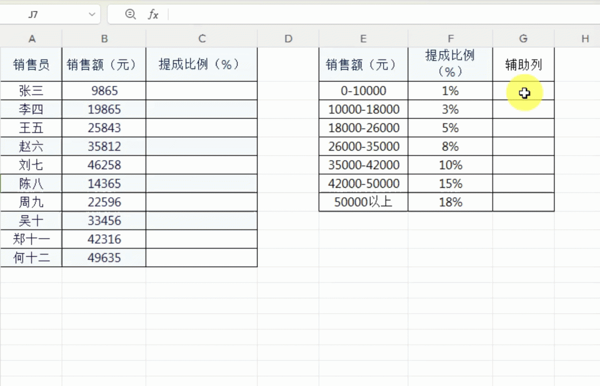The height and width of the screenshot is (386, 600).
Task: Select the cell with 陈八
Action: (31, 183)
